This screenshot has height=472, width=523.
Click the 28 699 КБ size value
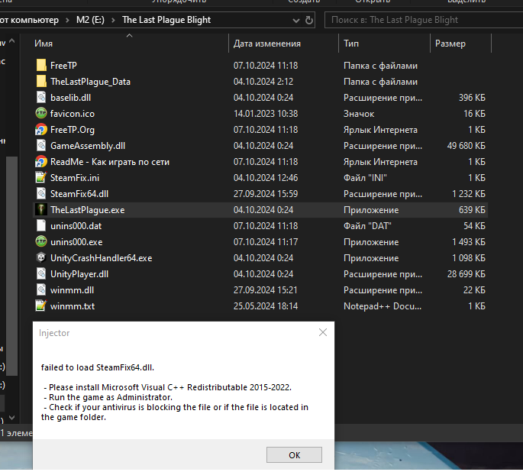point(467,274)
